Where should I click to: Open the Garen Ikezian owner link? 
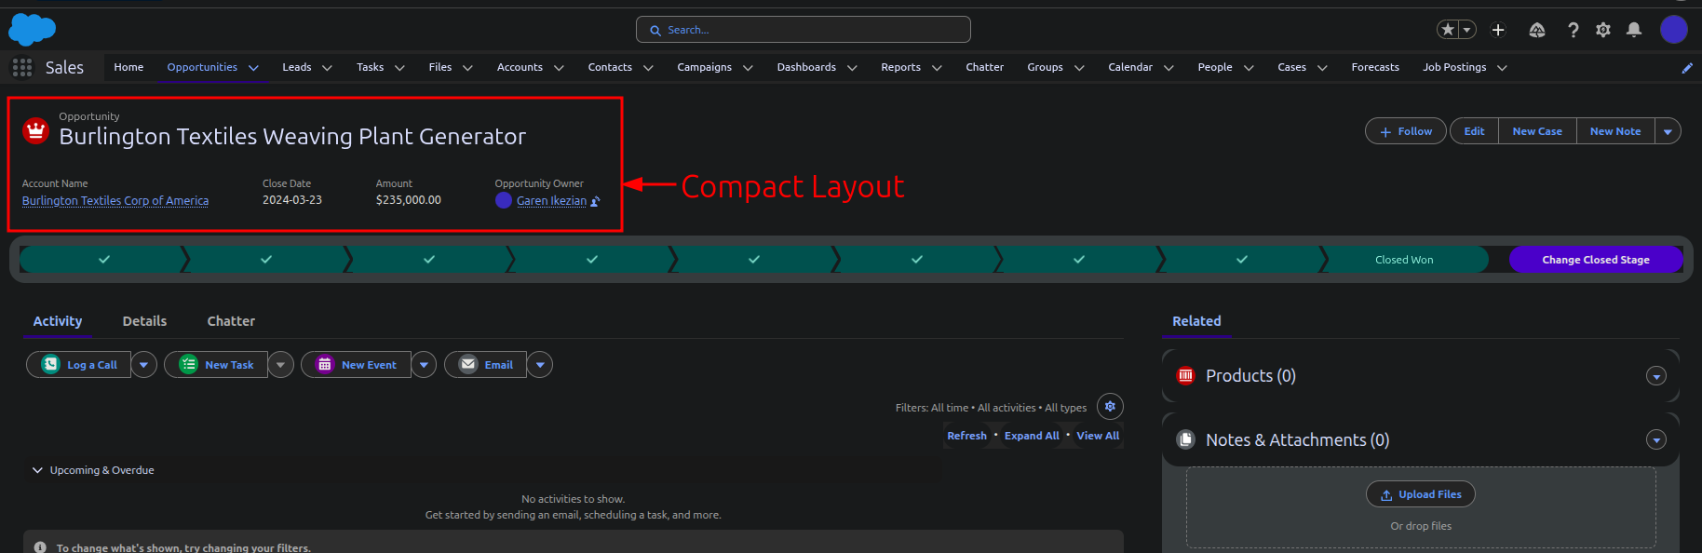(552, 200)
